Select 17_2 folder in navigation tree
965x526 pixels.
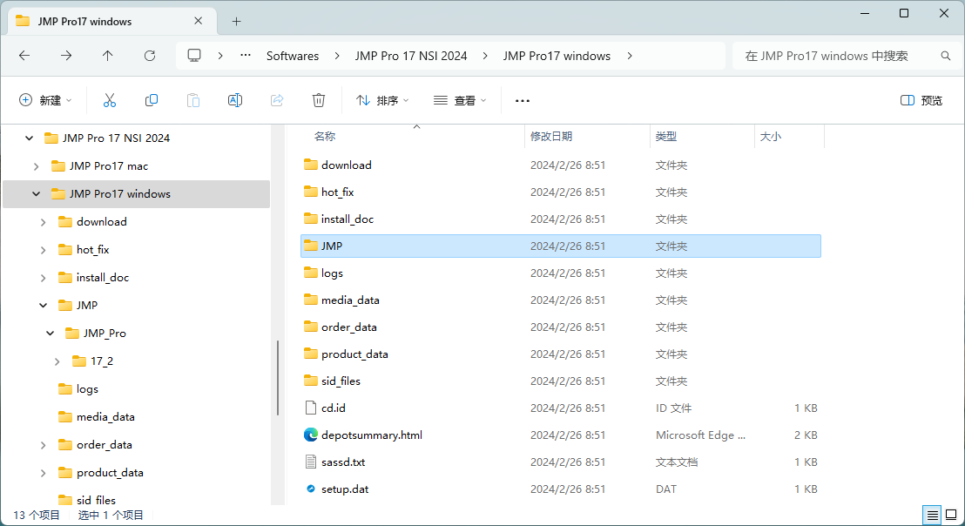click(x=102, y=361)
